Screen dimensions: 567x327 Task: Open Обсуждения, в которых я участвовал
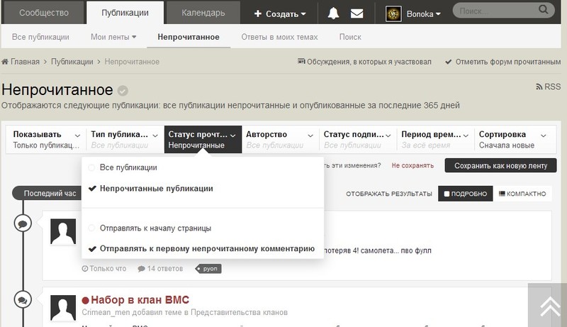point(364,62)
